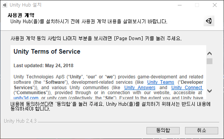224x139 pixels.
Task: Click the Page Down instruction text
Action: (96, 38)
